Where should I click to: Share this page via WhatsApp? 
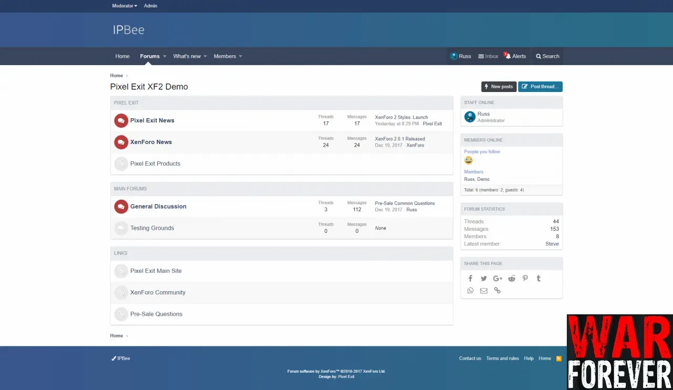(x=471, y=291)
